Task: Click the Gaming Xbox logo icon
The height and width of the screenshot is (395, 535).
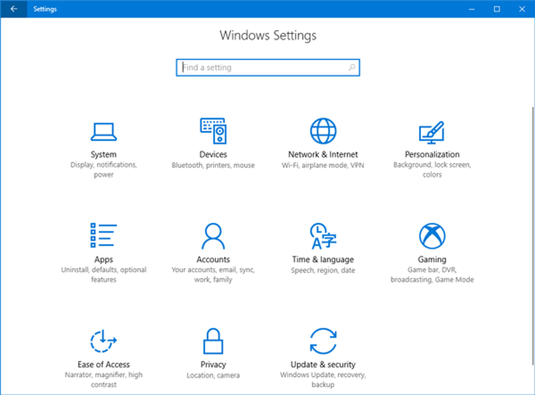Action: click(x=432, y=236)
